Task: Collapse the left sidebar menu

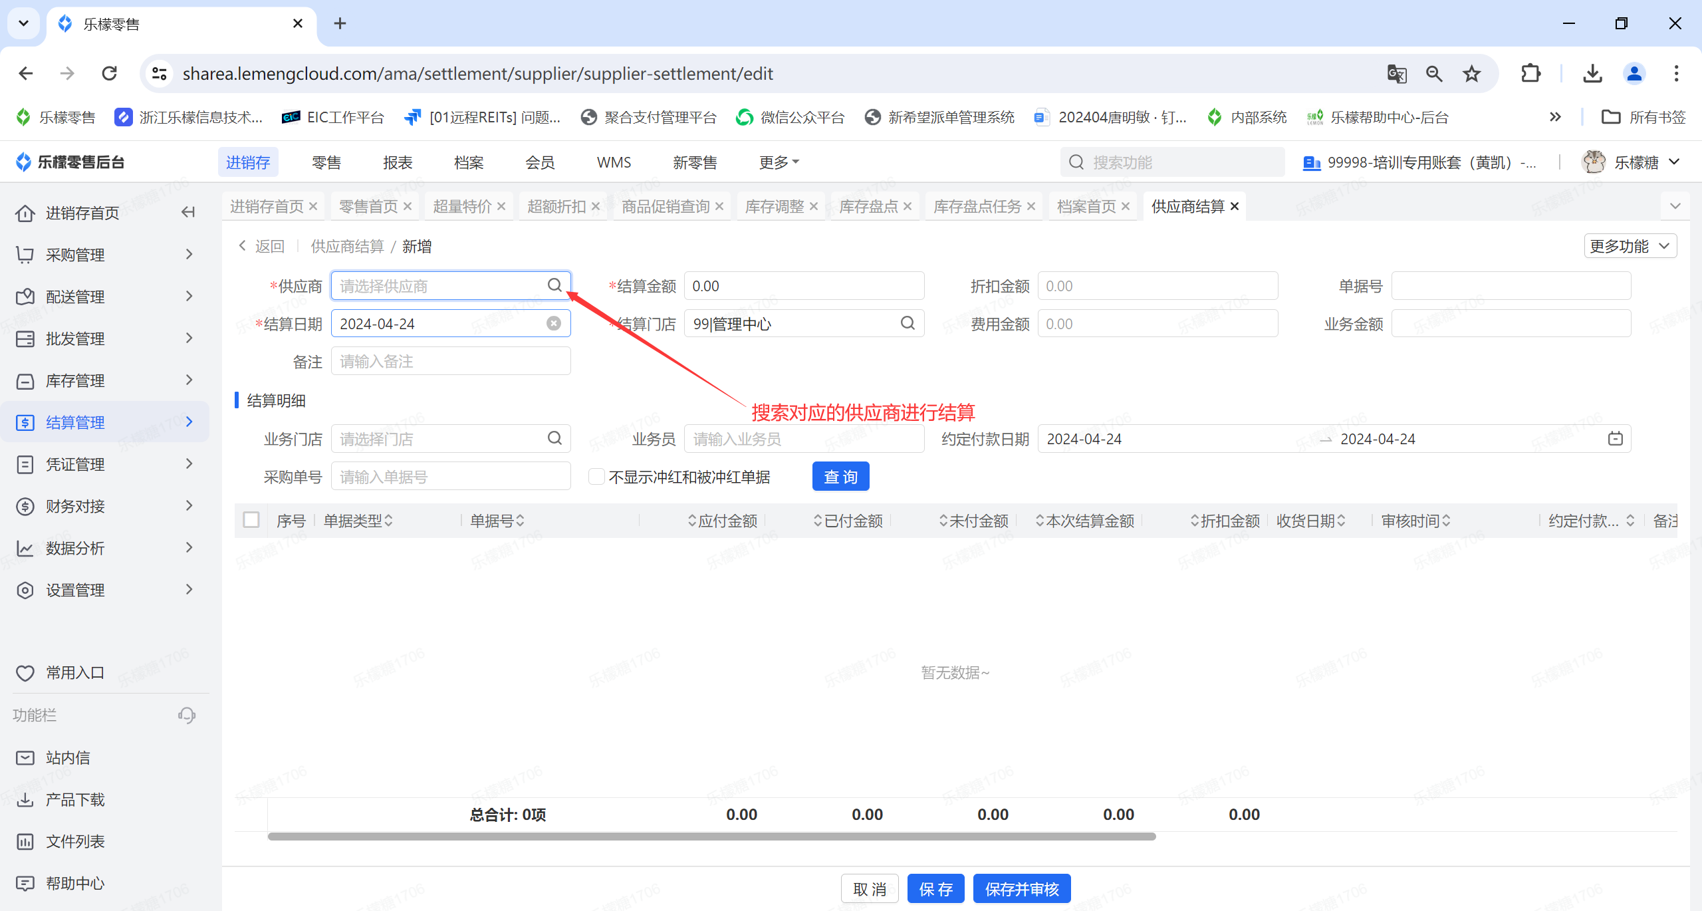Action: click(188, 212)
